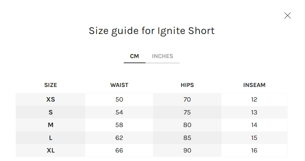305x161 pixels.
Task: Click the INSEAM column header
Action: (x=254, y=85)
